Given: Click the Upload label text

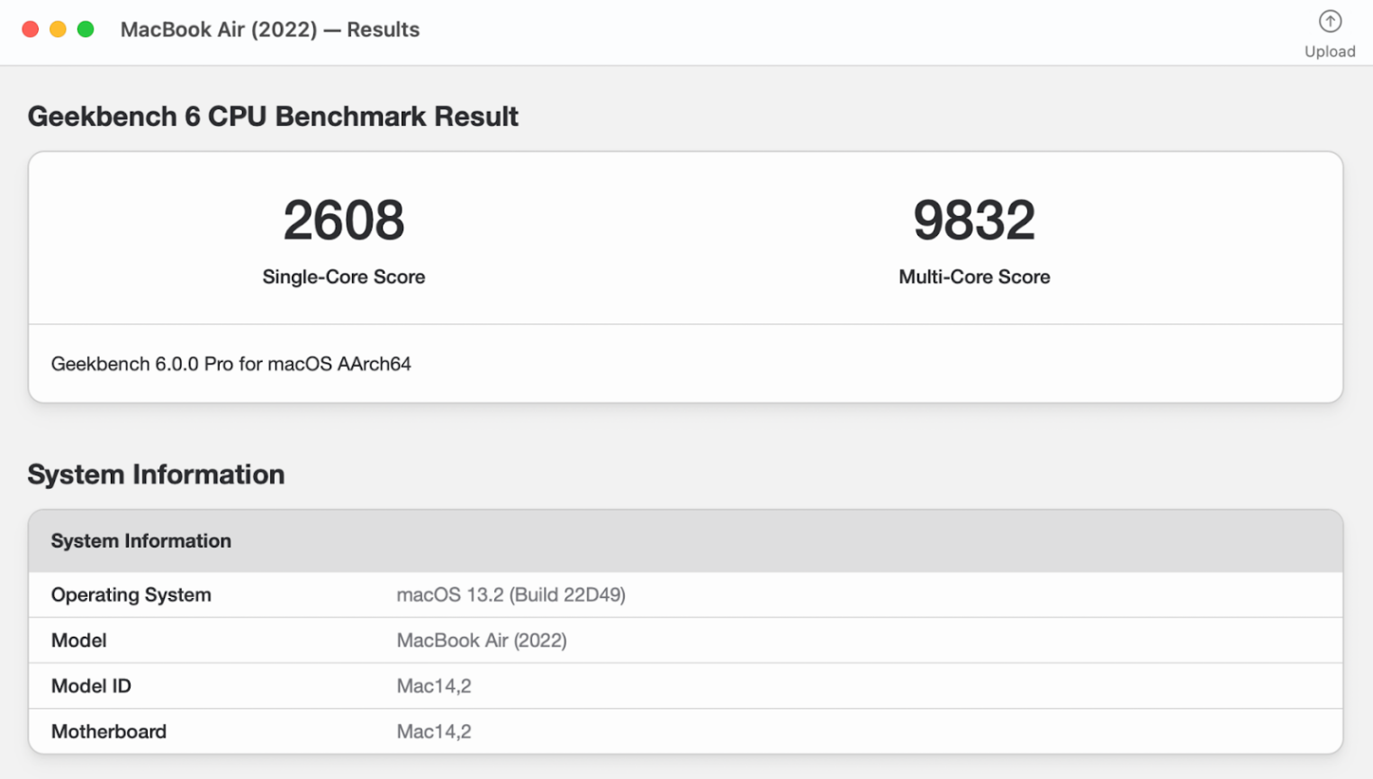Looking at the screenshot, I should coord(1330,50).
